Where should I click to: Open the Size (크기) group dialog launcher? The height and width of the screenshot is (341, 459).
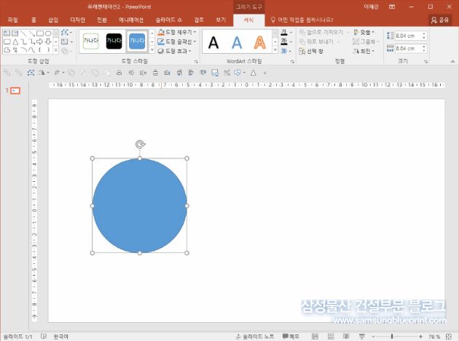[x=425, y=62]
